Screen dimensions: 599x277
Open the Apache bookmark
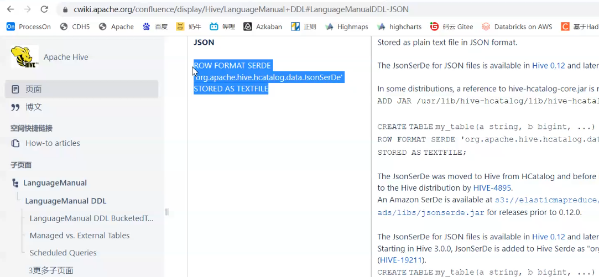[x=116, y=27]
